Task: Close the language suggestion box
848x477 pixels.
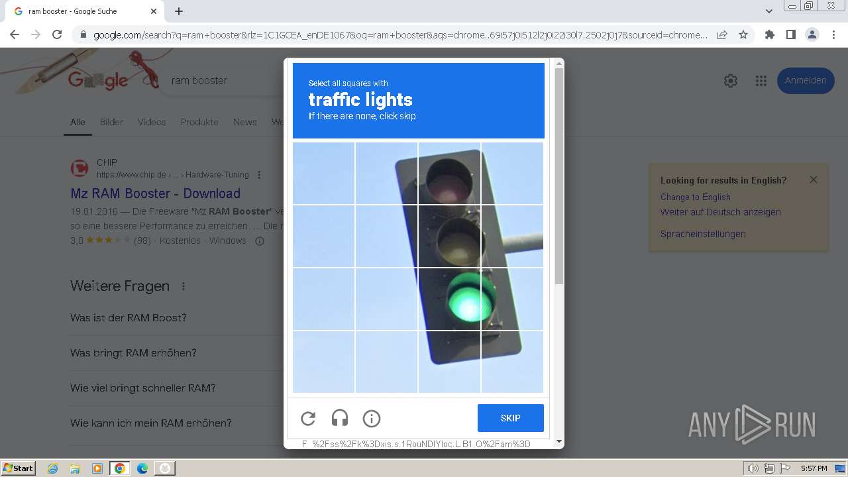Action: tap(814, 180)
